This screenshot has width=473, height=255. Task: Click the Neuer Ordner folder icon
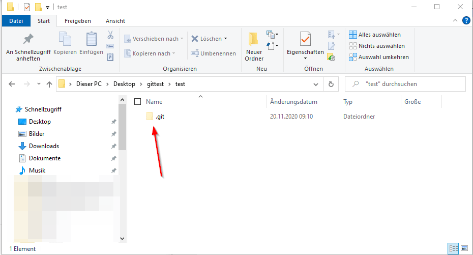[254, 39]
